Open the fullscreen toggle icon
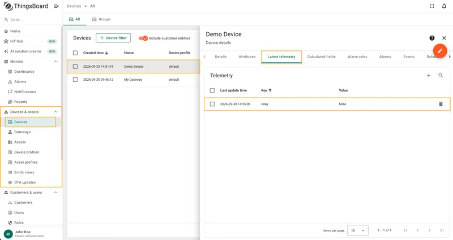Image resolution: width=453 pixels, height=240 pixels. pos(432,6)
